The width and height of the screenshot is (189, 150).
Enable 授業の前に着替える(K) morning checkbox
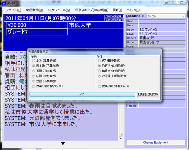coord(47,86)
